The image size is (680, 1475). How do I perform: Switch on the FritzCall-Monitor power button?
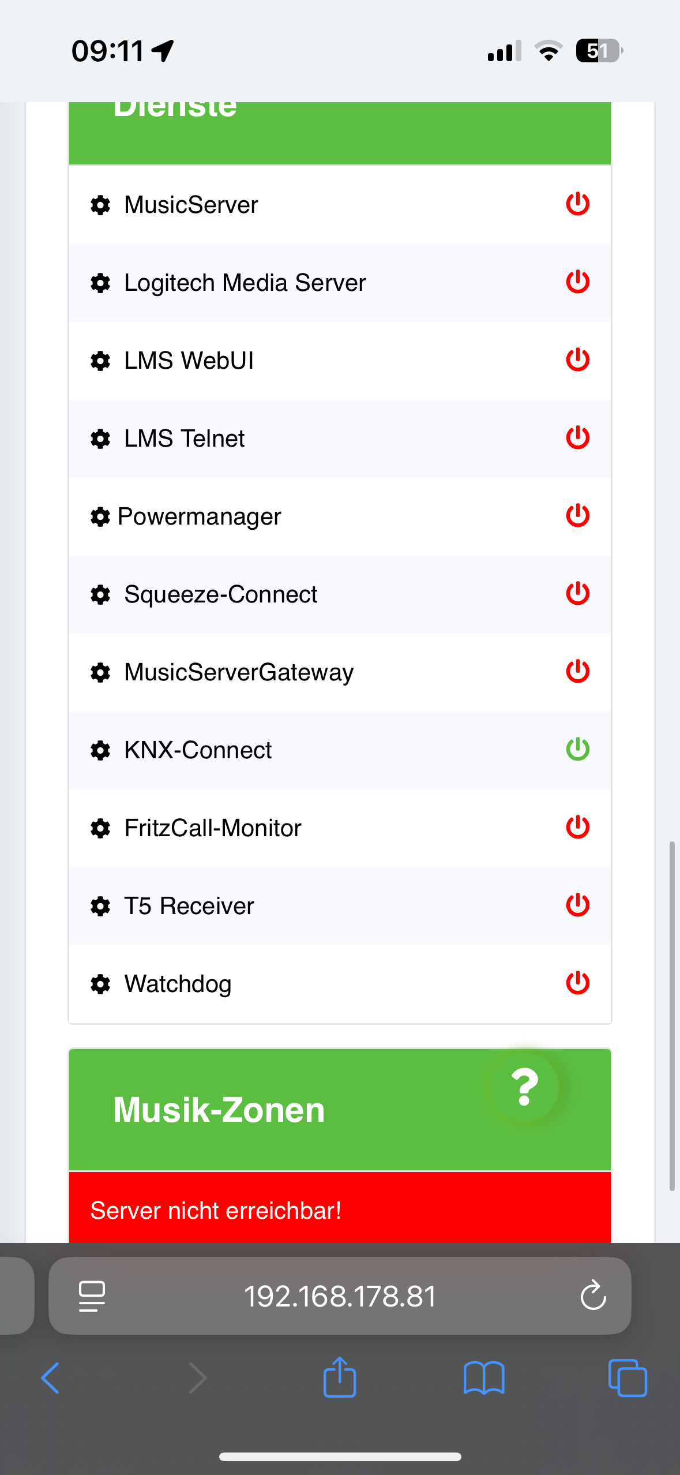tap(577, 827)
